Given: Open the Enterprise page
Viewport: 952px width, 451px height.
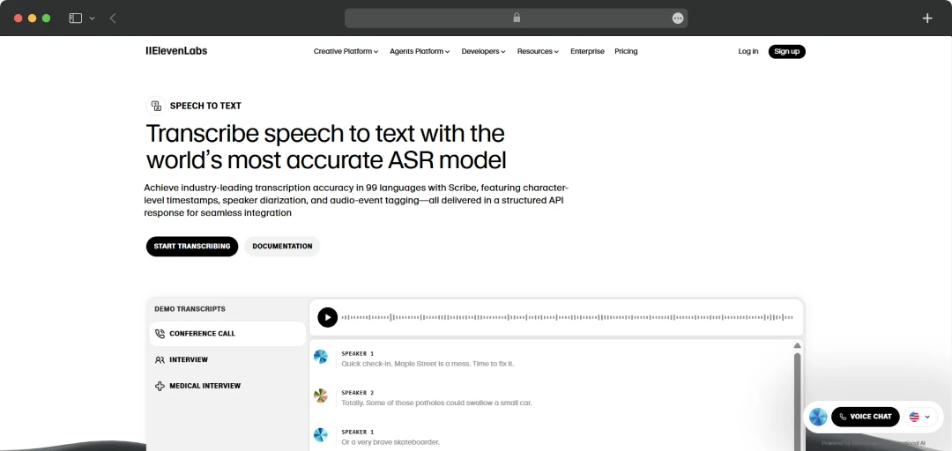Looking at the screenshot, I should point(587,52).
